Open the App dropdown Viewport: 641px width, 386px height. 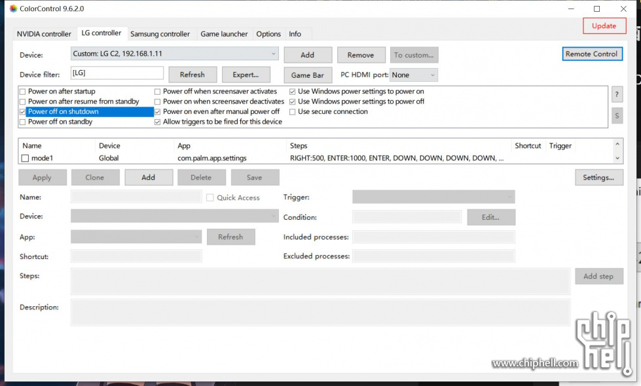point(136,236)
